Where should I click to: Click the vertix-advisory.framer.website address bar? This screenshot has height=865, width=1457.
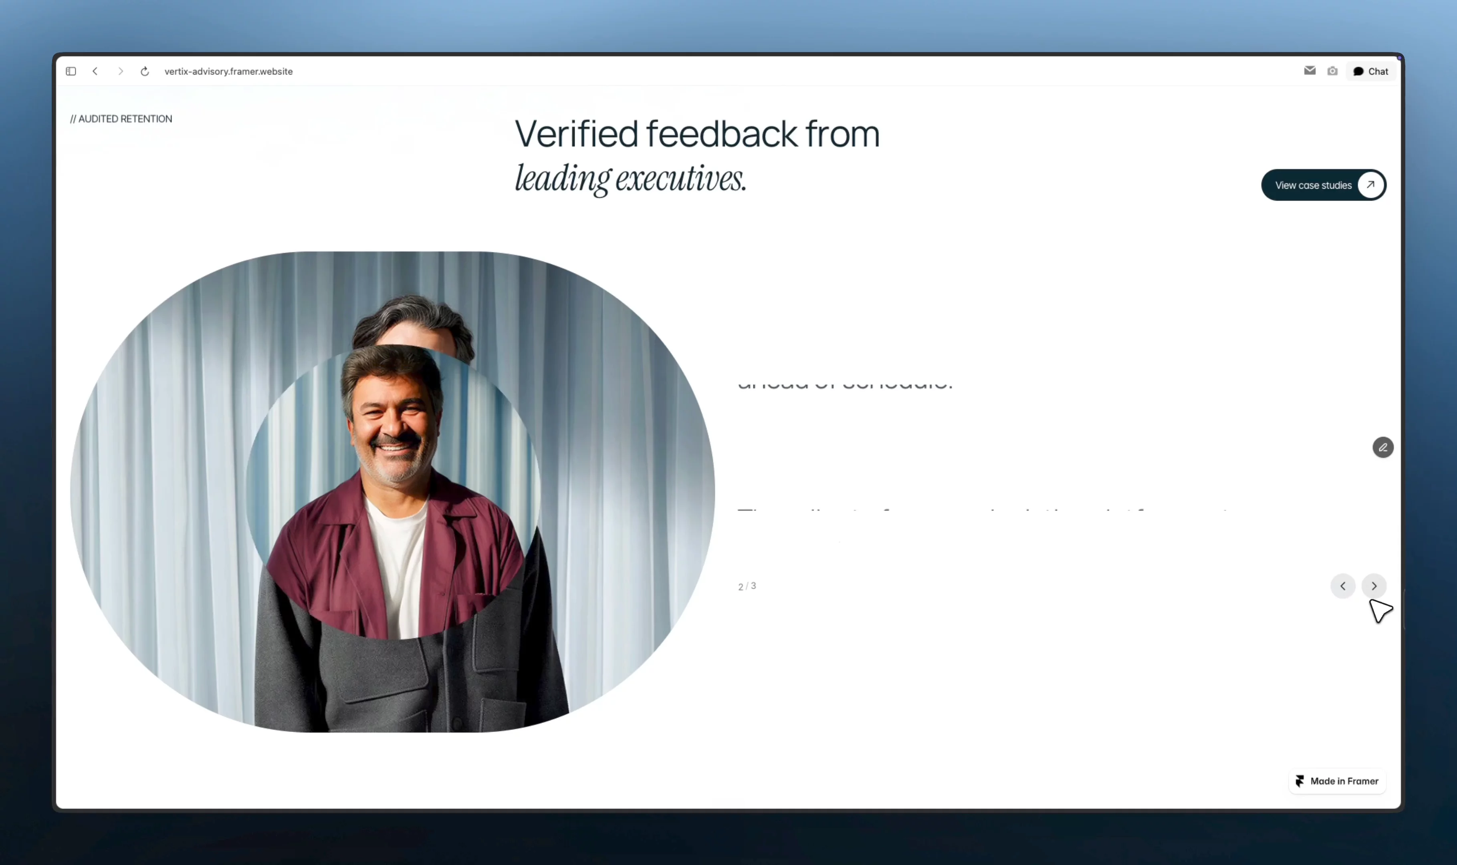(x=229, y=71)
